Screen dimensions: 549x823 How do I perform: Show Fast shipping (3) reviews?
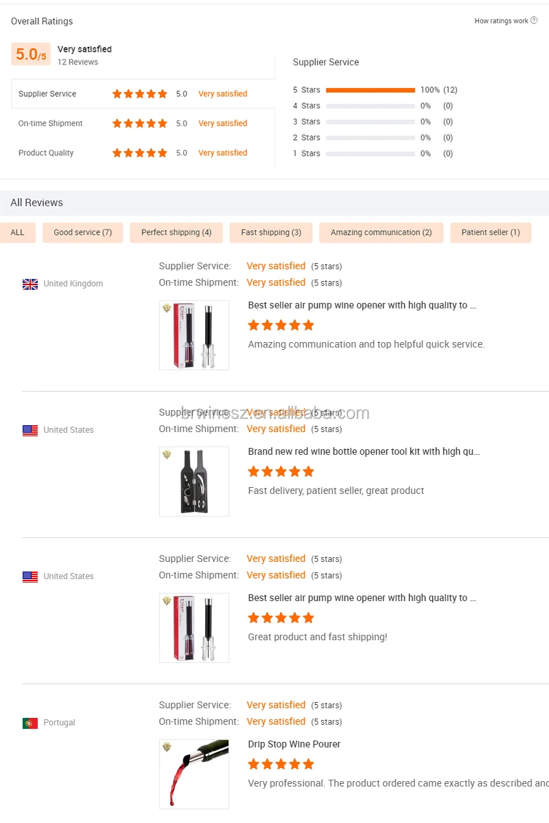[x=271, y=232]
